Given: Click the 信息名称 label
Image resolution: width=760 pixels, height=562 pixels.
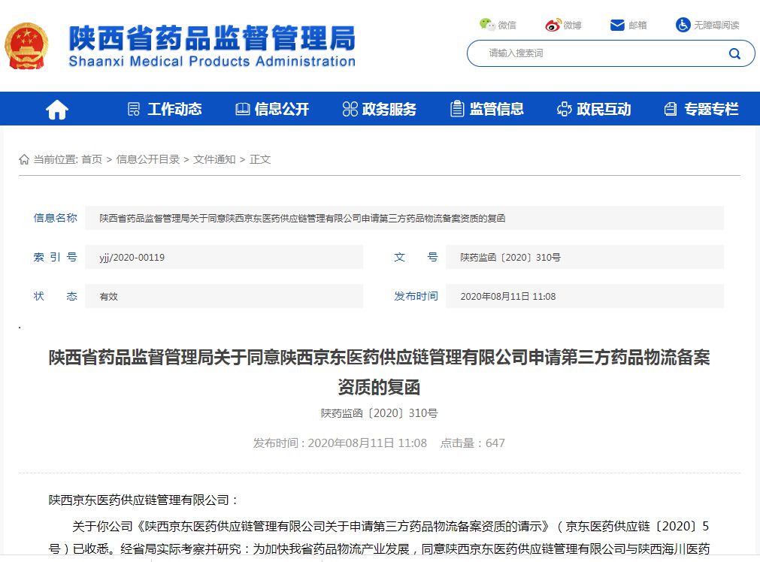Looking at the screenshot, I should coord(56,218).
